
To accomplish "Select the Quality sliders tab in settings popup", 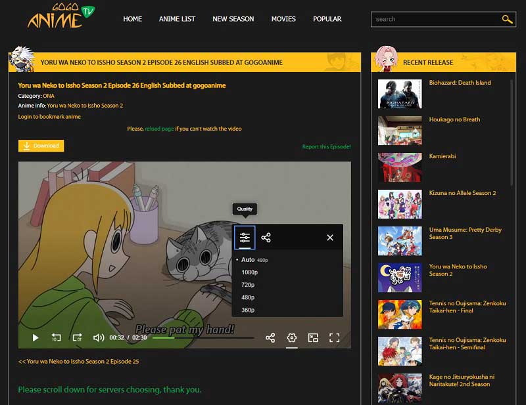I will point(245,238).
